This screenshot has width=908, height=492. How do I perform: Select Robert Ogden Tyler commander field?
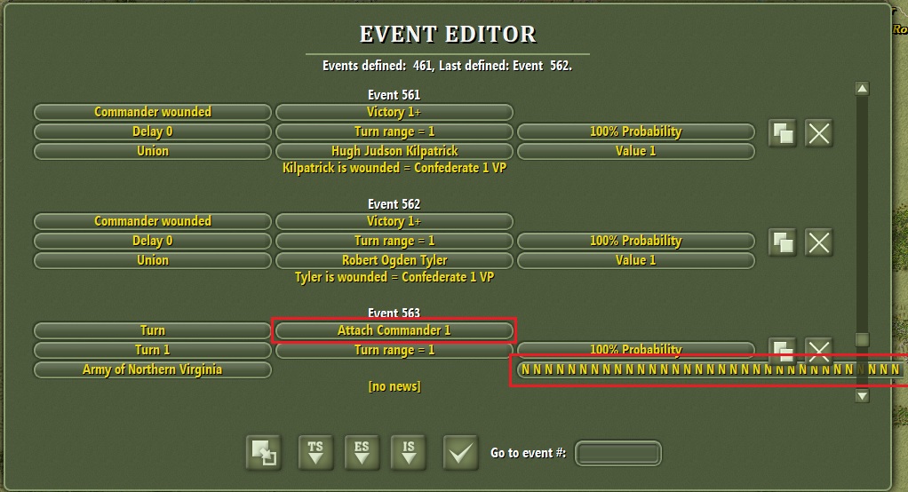click(x=394, y=260)
